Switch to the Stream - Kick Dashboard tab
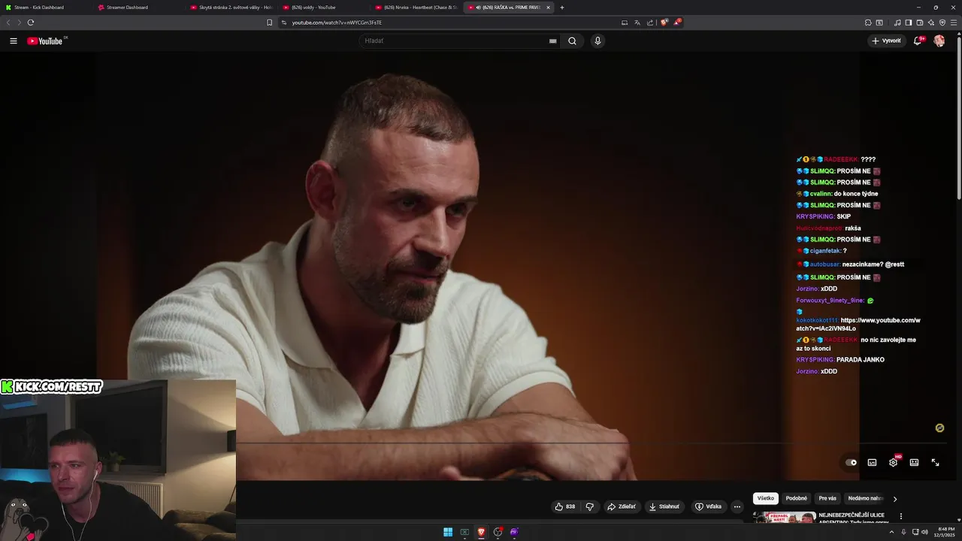This screenshot has height=541, width=962. click(45, 8)
